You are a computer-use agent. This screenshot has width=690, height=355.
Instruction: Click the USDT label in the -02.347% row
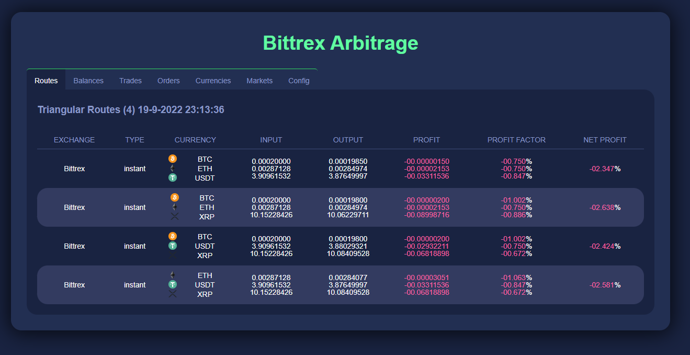pyautogui.click(x=205, y=178)
